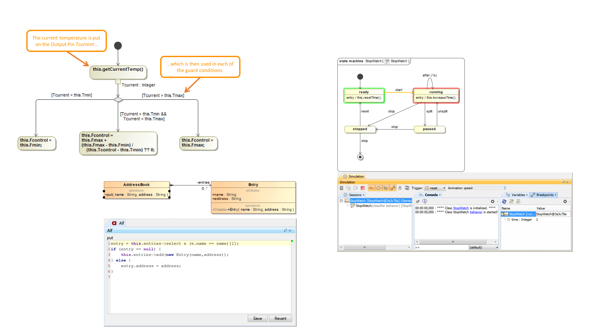Adjust the Animation speed slider
This screenshot has width=595, height=335.
[490, 188]
